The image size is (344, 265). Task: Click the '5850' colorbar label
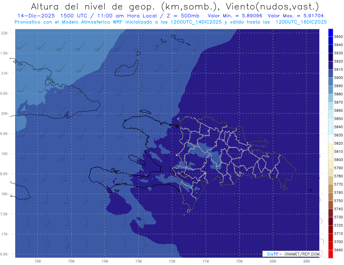[x=338, y=119]
